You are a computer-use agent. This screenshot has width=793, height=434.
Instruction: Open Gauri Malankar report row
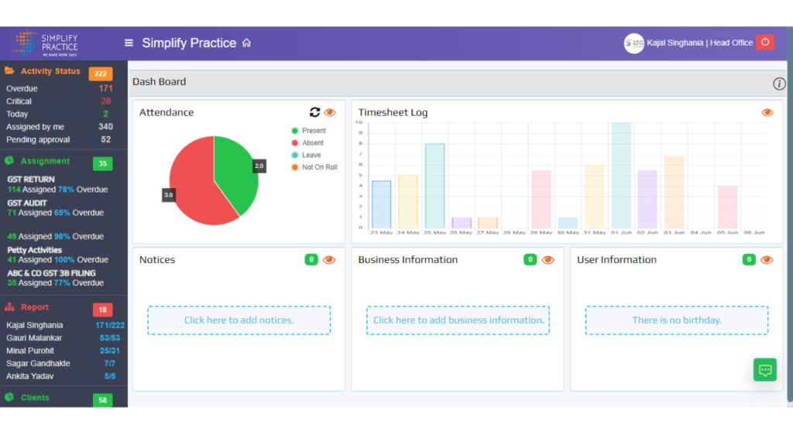pyautogui.click(x=63, y=338)
